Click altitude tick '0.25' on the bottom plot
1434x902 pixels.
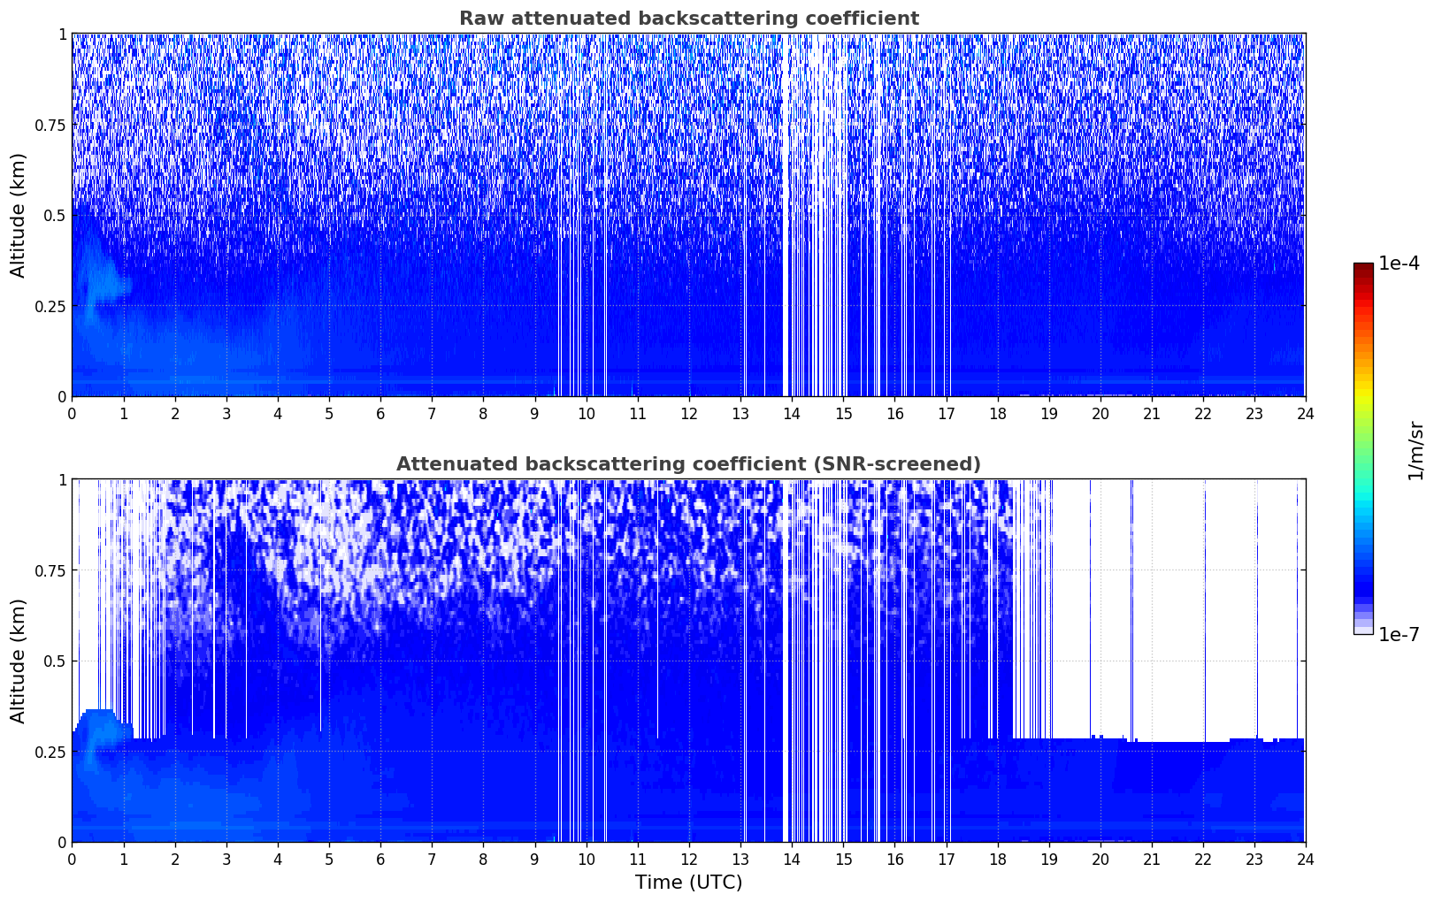coord(50,752)
